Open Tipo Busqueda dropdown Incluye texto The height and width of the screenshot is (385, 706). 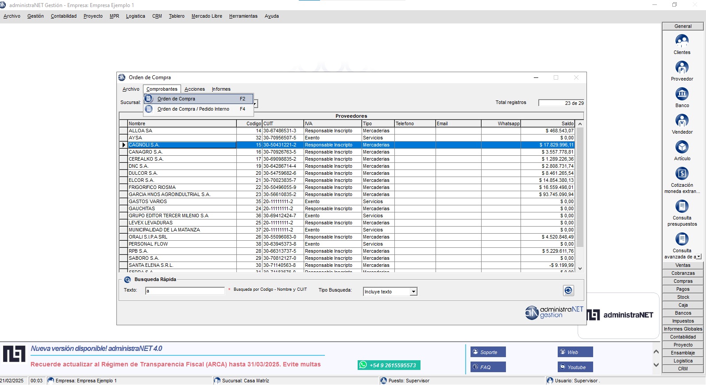413,292
